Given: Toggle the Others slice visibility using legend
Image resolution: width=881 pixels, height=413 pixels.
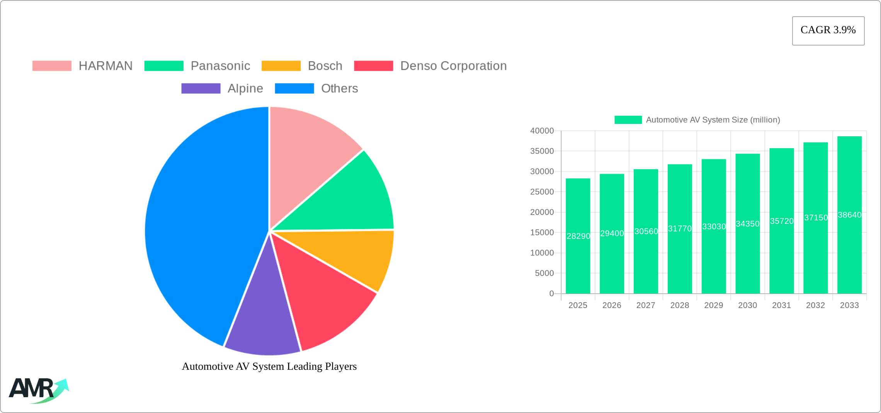Looking at the screenshot, I should pyautogui.click(x=339, y=88).
